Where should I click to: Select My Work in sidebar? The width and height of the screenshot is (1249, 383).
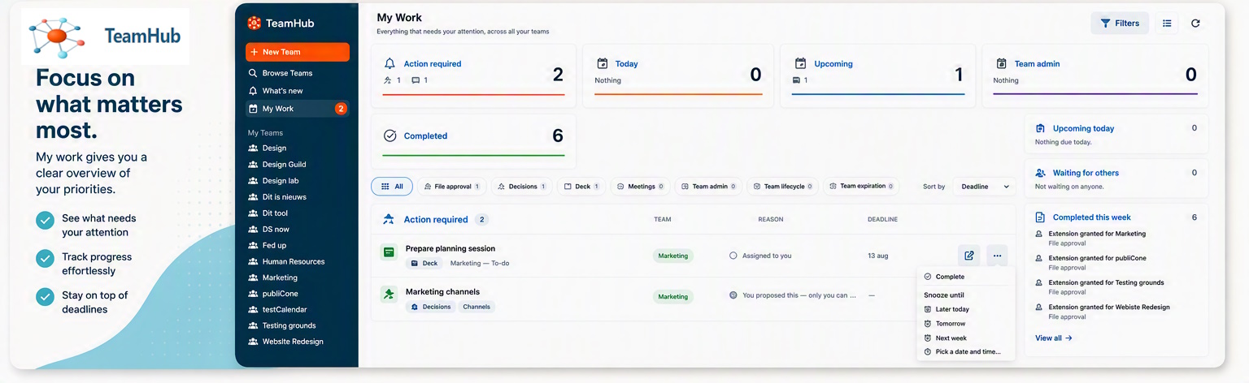(x=297, y=109)
